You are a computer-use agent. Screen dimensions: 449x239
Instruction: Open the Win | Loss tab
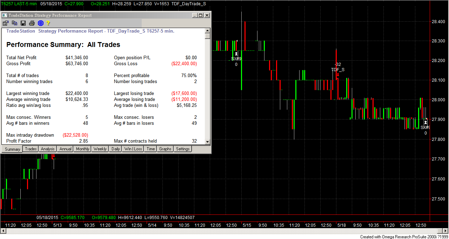click(133, 149)
